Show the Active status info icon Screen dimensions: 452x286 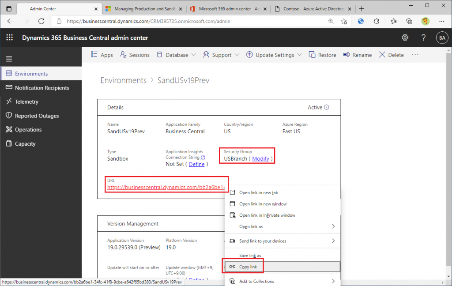click(x=326, y=107)
